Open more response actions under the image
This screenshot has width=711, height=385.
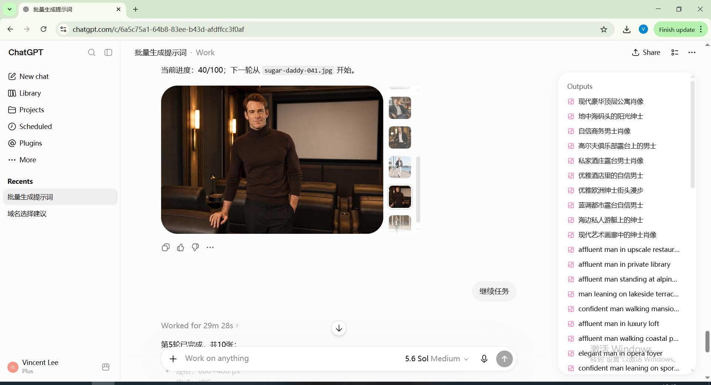pyautogui.click(x=210, y=248)
